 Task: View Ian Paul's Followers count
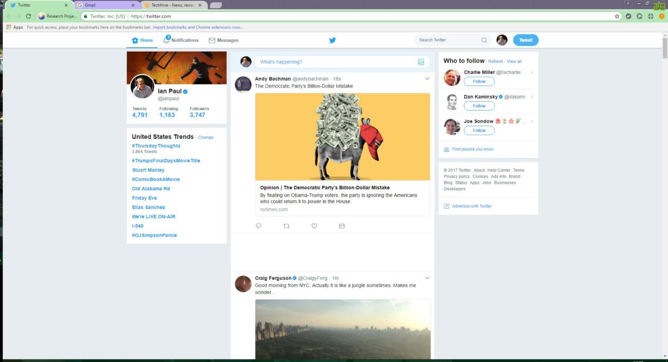(x=198, y=112)
